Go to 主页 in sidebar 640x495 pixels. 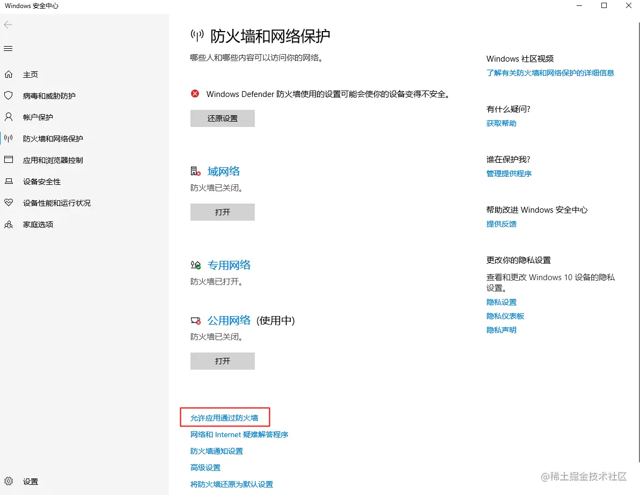click(31, 74)
